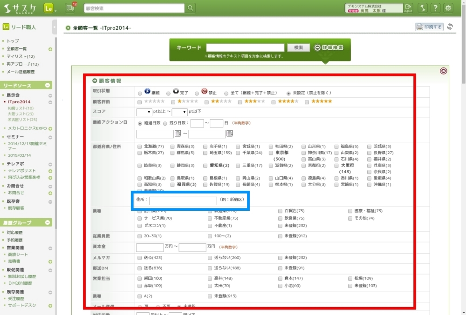Click the Logout icon
Image resolution: width=466 pixels, height=315 pixels.
tap(408, 8)
